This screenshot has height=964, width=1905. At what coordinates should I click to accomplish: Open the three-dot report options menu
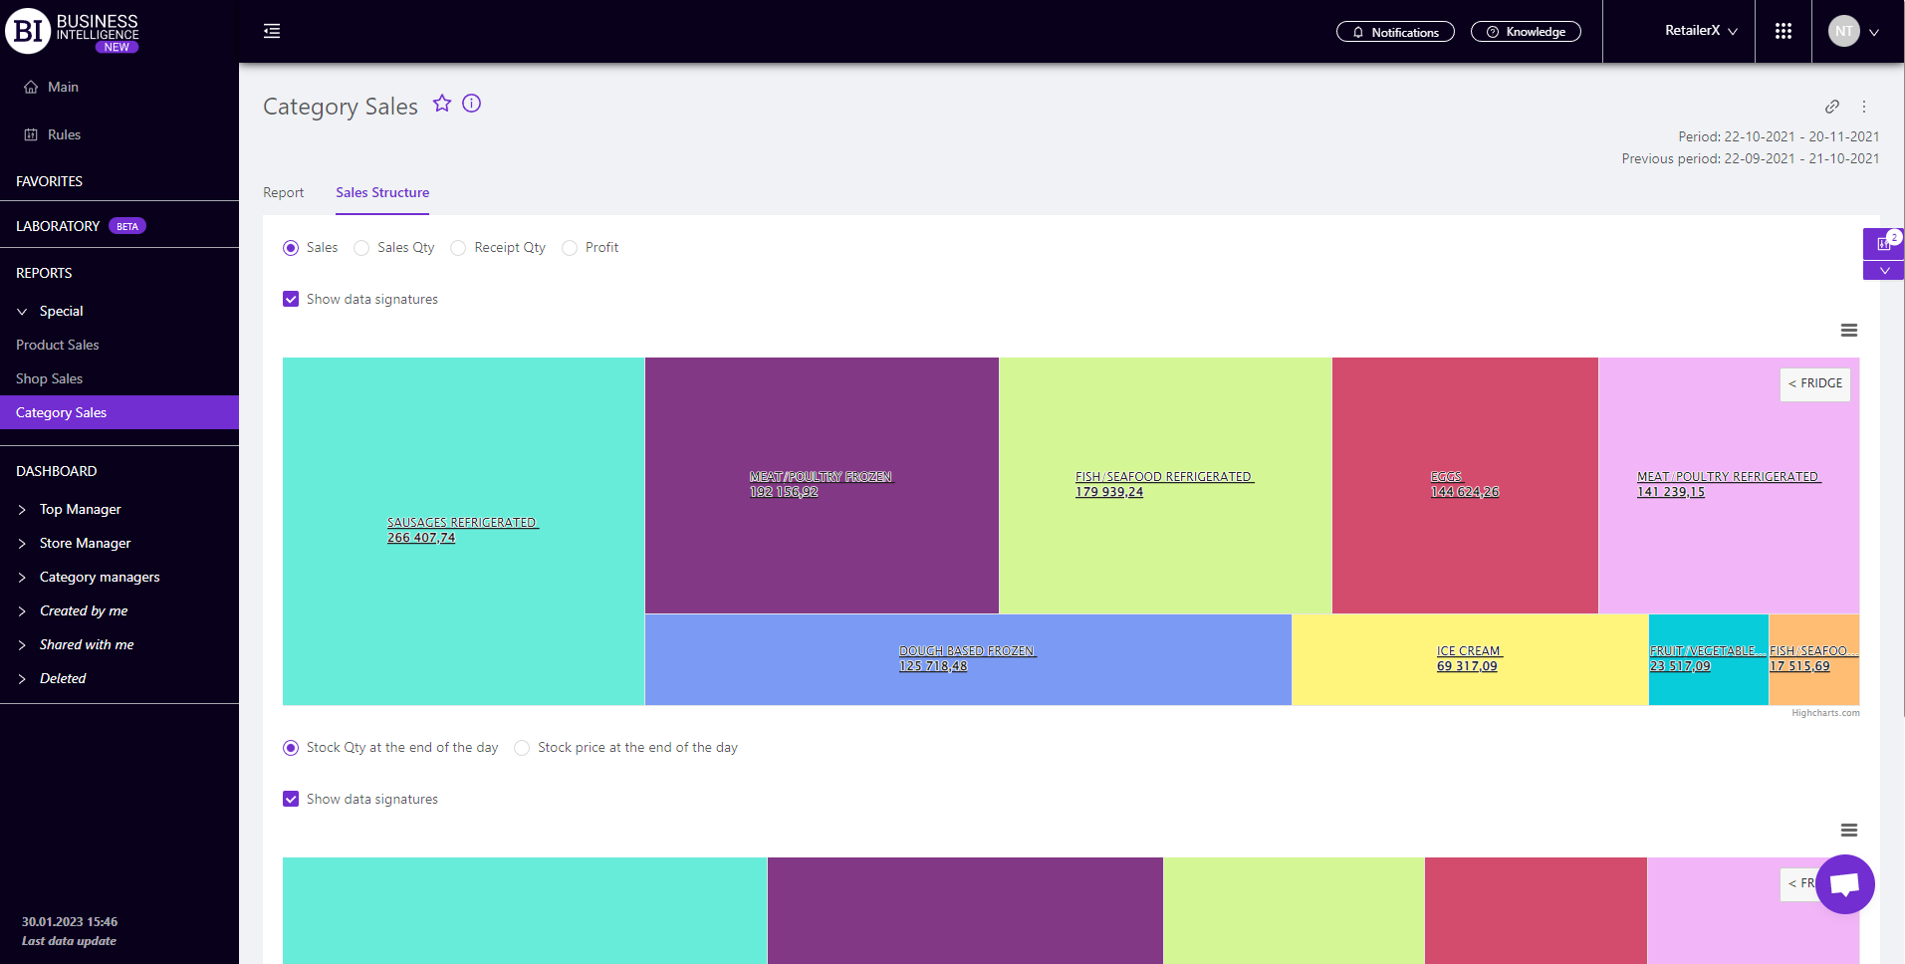click(1864, 107)
